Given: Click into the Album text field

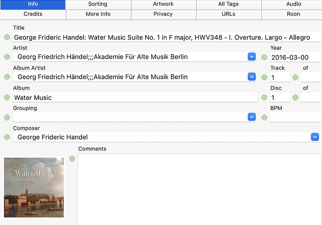Looking at the screenshot, I should pos(135,97).
